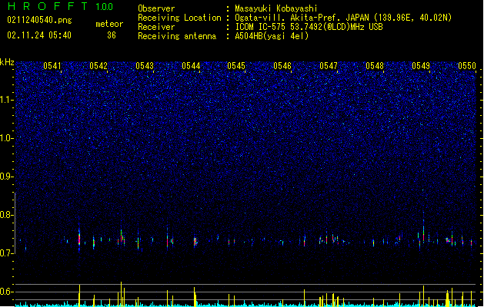Click the 1.1 kHz axis label

(x=7, y=100)
